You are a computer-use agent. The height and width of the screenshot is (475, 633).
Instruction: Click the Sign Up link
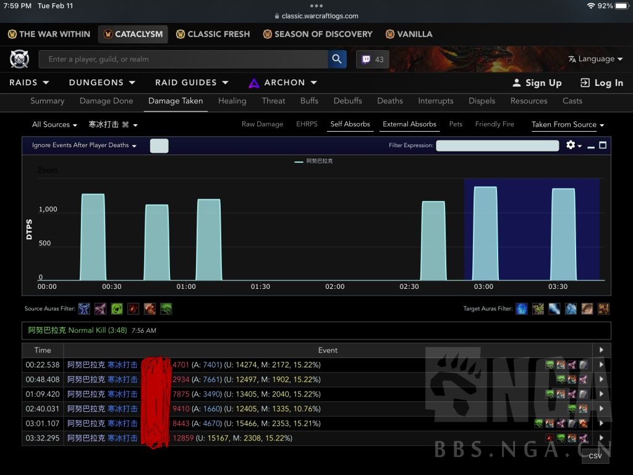[537, 83]
